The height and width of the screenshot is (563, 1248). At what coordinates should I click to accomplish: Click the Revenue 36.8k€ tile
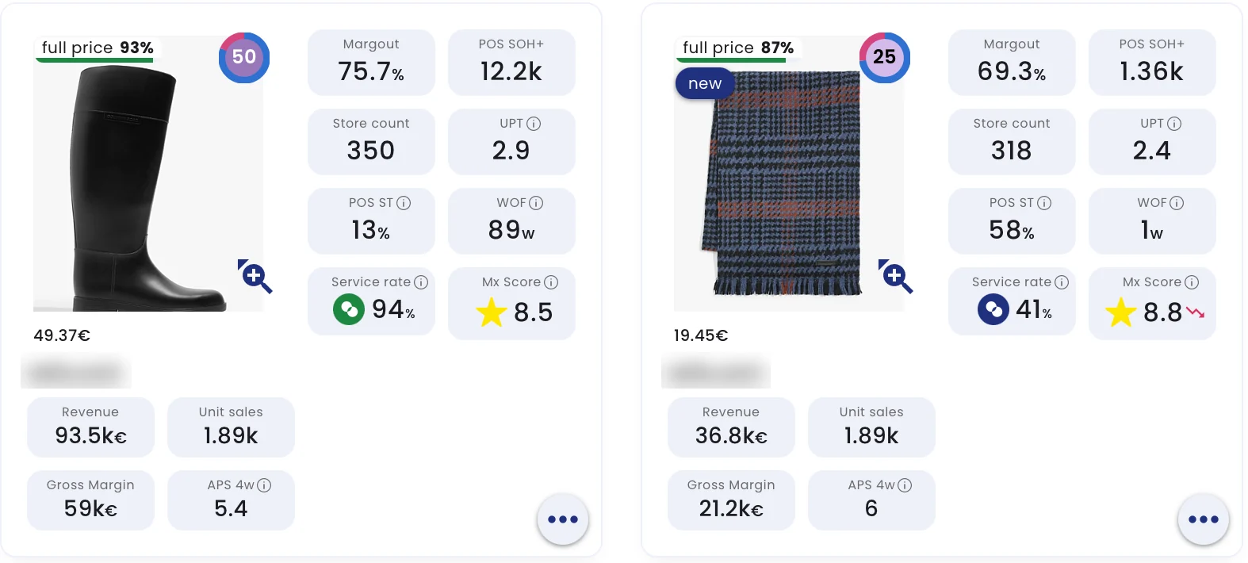[x=731, y=427]
